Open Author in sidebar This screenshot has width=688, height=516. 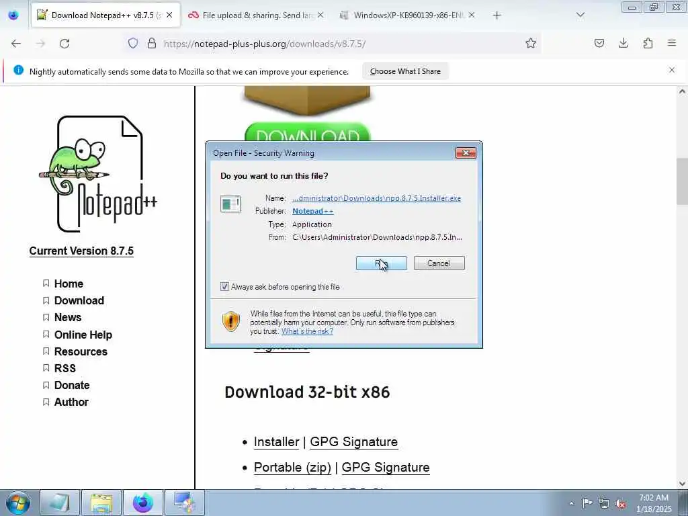[x=71, y=402]
